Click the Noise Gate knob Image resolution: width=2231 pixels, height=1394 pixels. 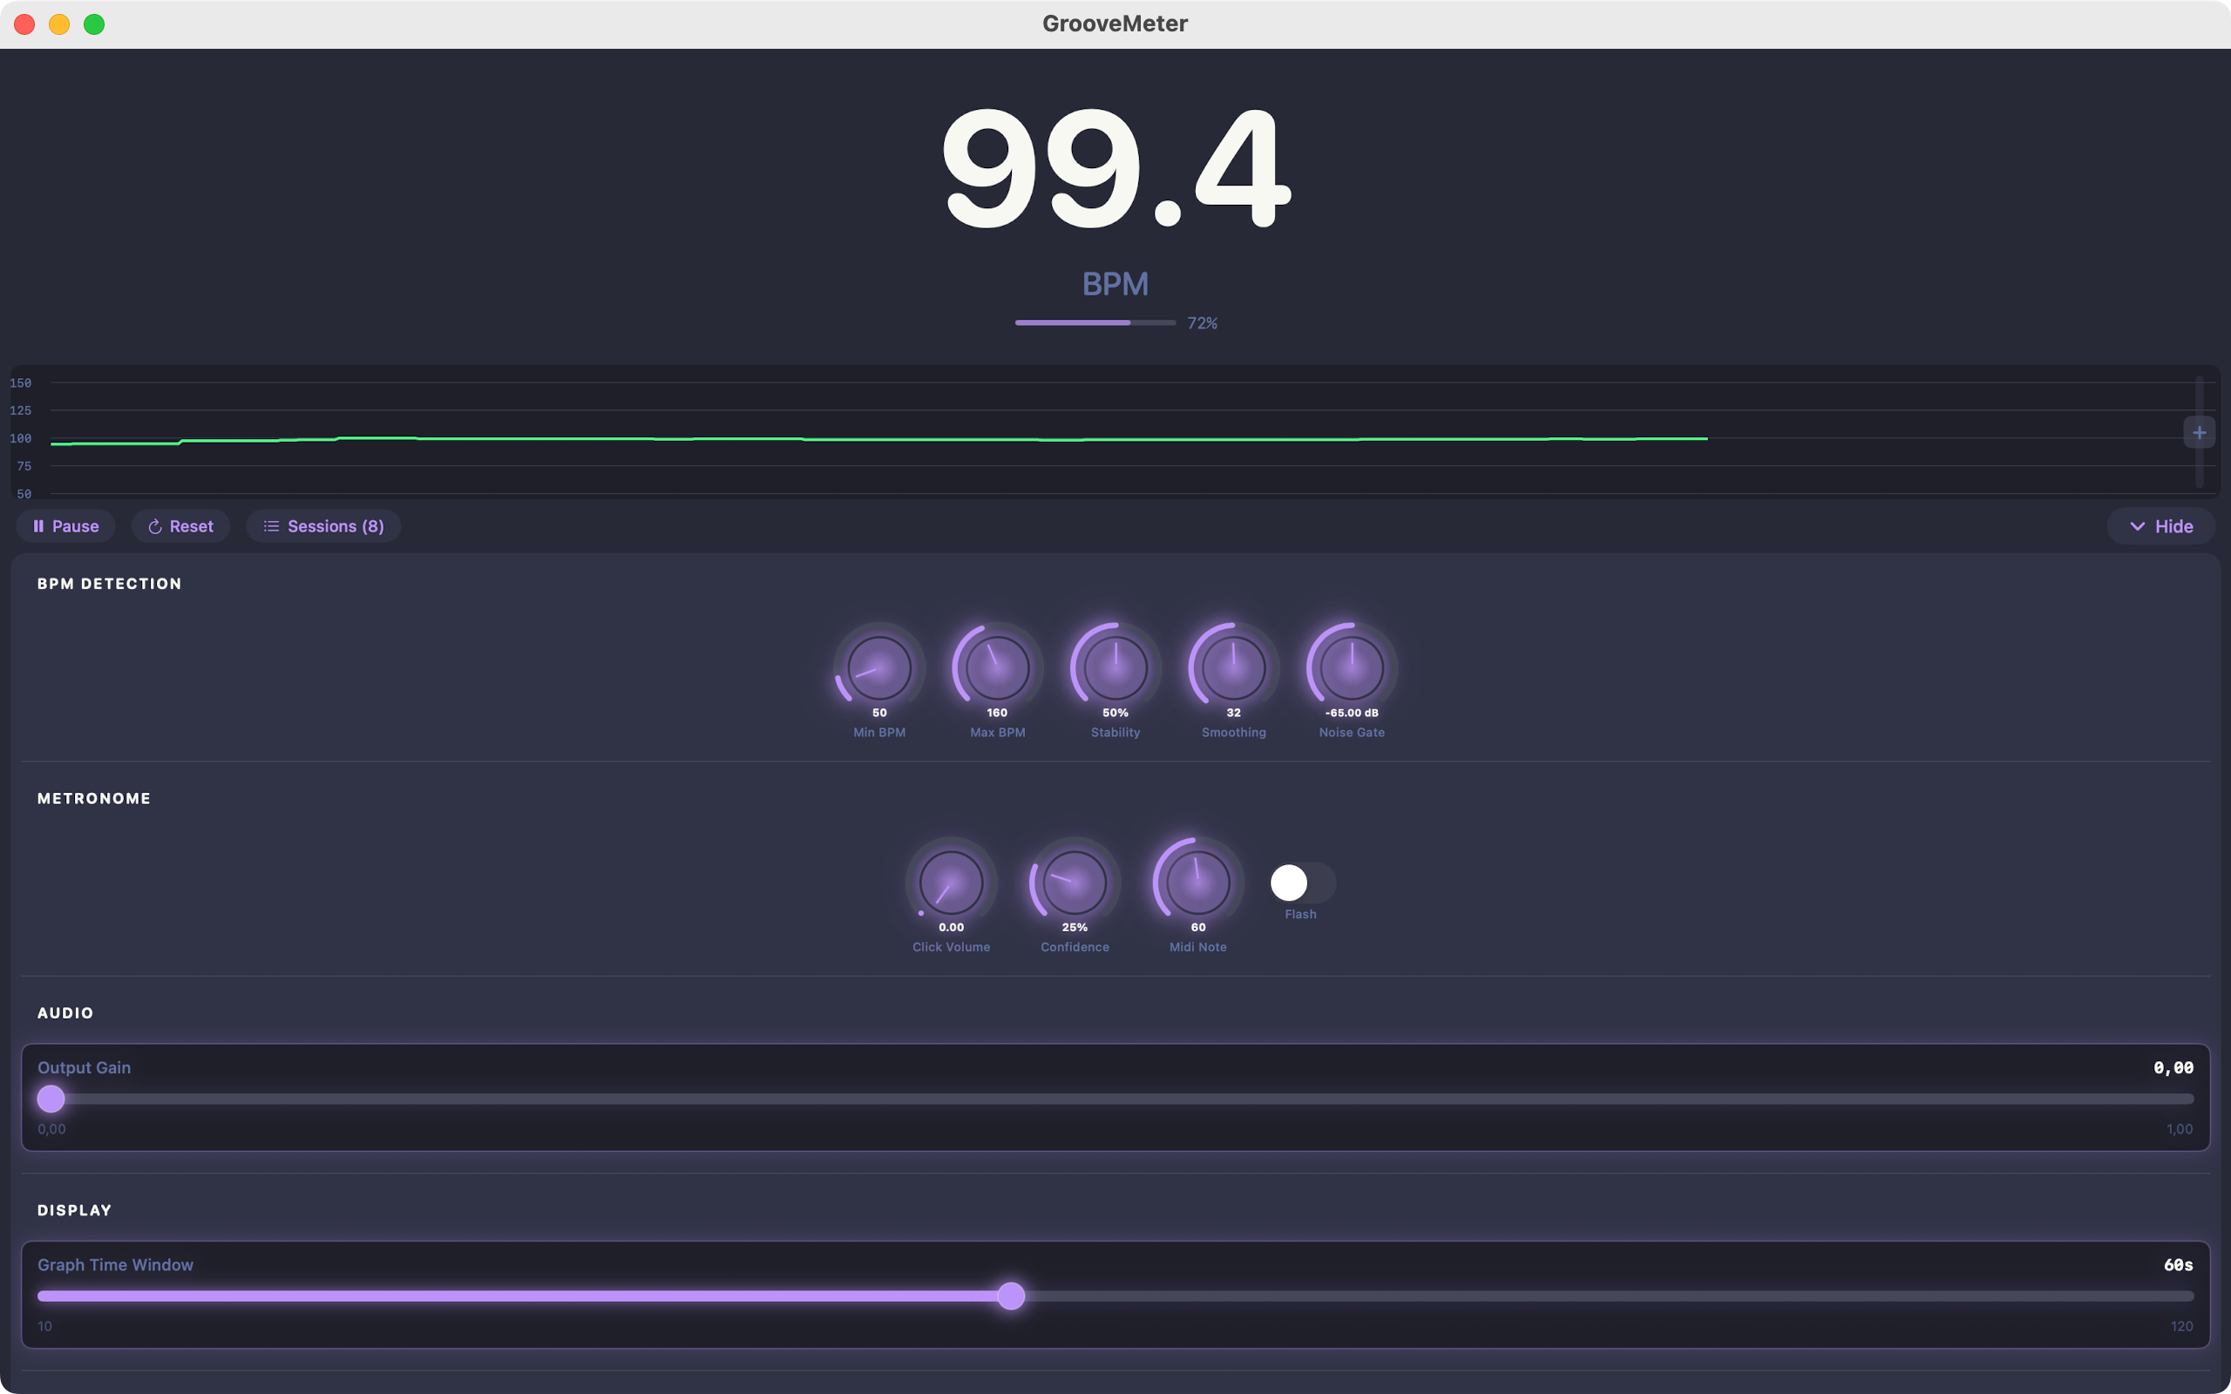click(x=1352, y=667)
